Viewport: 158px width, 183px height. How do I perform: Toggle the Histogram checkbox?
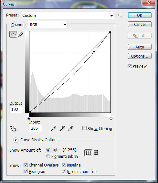pos(26,171)
